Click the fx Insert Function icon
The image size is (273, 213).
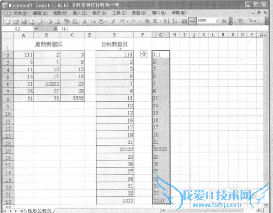click(x=55, y=28)
